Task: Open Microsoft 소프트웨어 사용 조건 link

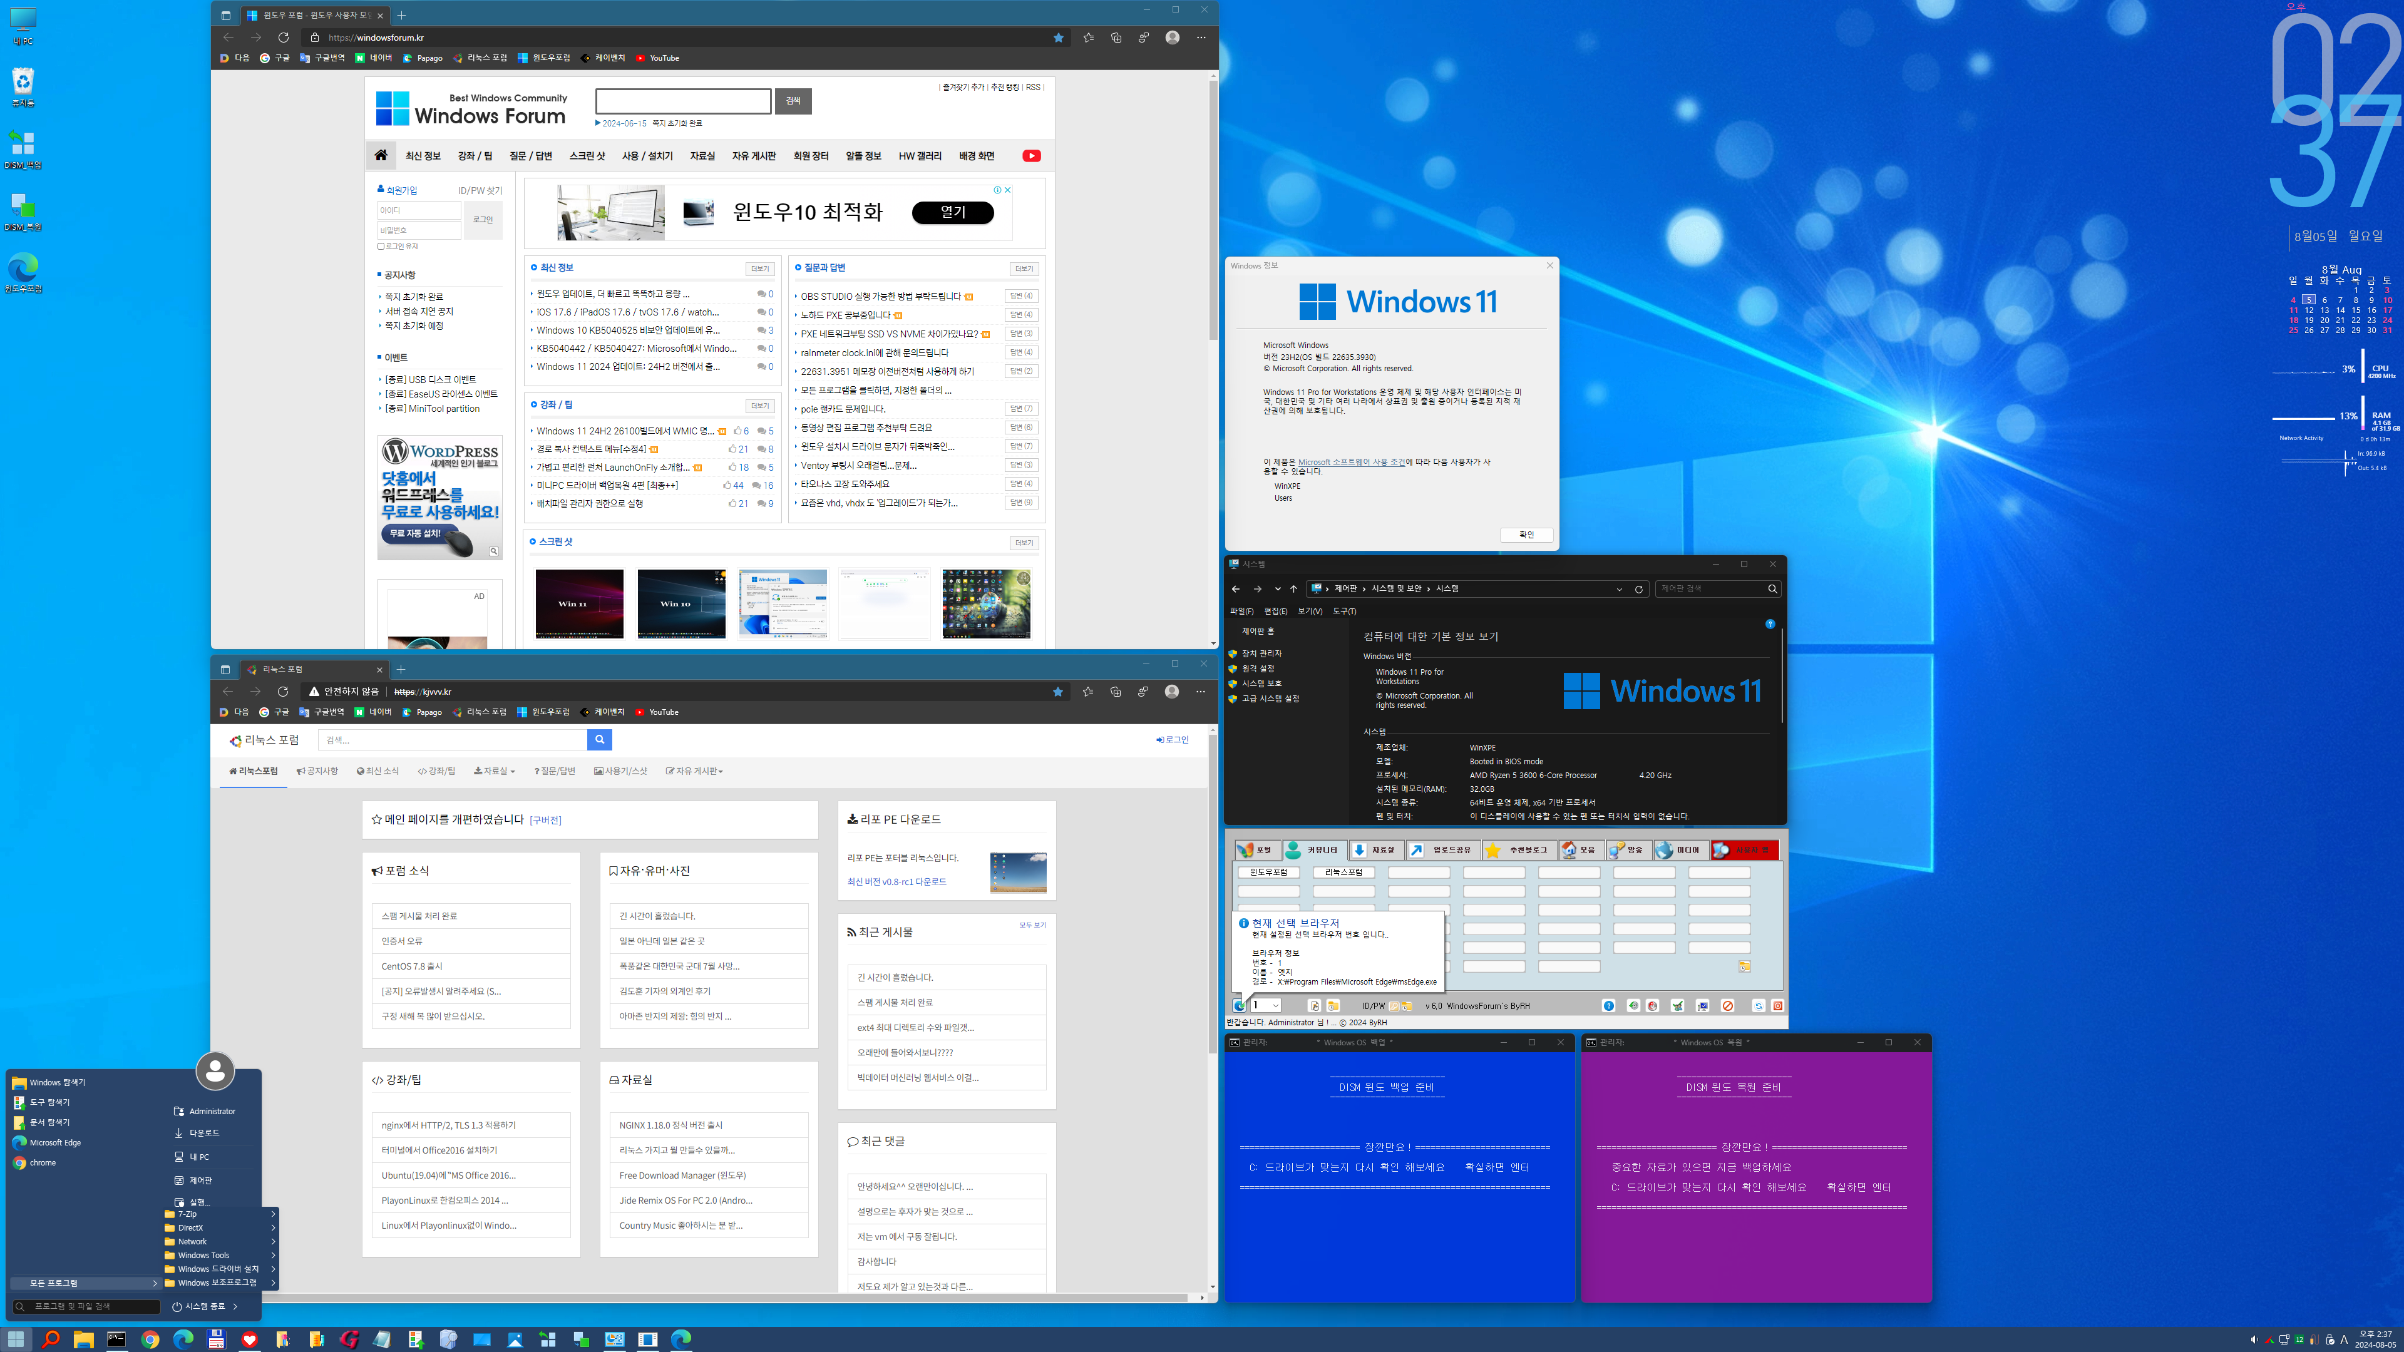Action: coord(1352,462)
